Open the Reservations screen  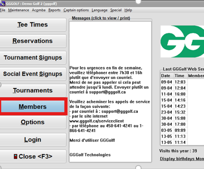[33, 41]
